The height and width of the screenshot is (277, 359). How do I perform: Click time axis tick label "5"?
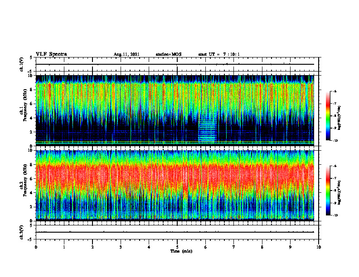point(177,247)
